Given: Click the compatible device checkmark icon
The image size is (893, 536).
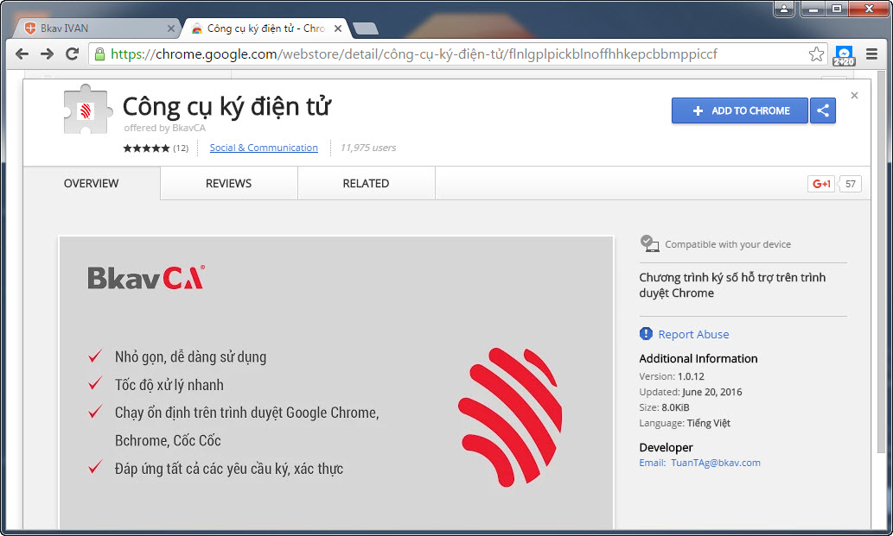Looking at the screenshot, I should (648, 243).
